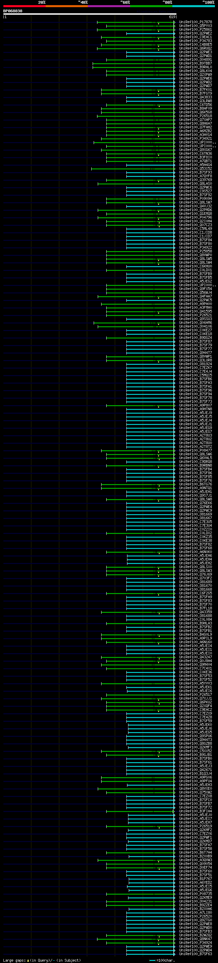
Task: Pick the UniRef100_P26518 label
Action: point(196,116)
